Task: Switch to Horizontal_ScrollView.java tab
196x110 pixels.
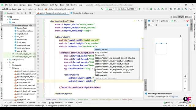Action: pos(83,13)
